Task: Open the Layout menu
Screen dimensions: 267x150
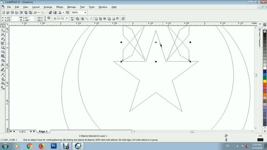Action: 36,7
